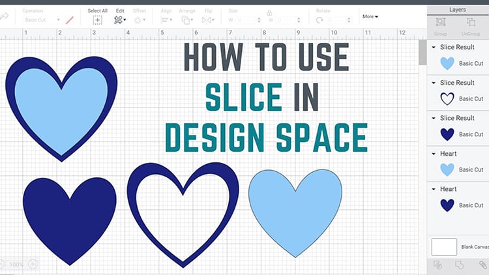Open the Operation Basic Cut dropdown
The image size is (489, 275).
42,20
